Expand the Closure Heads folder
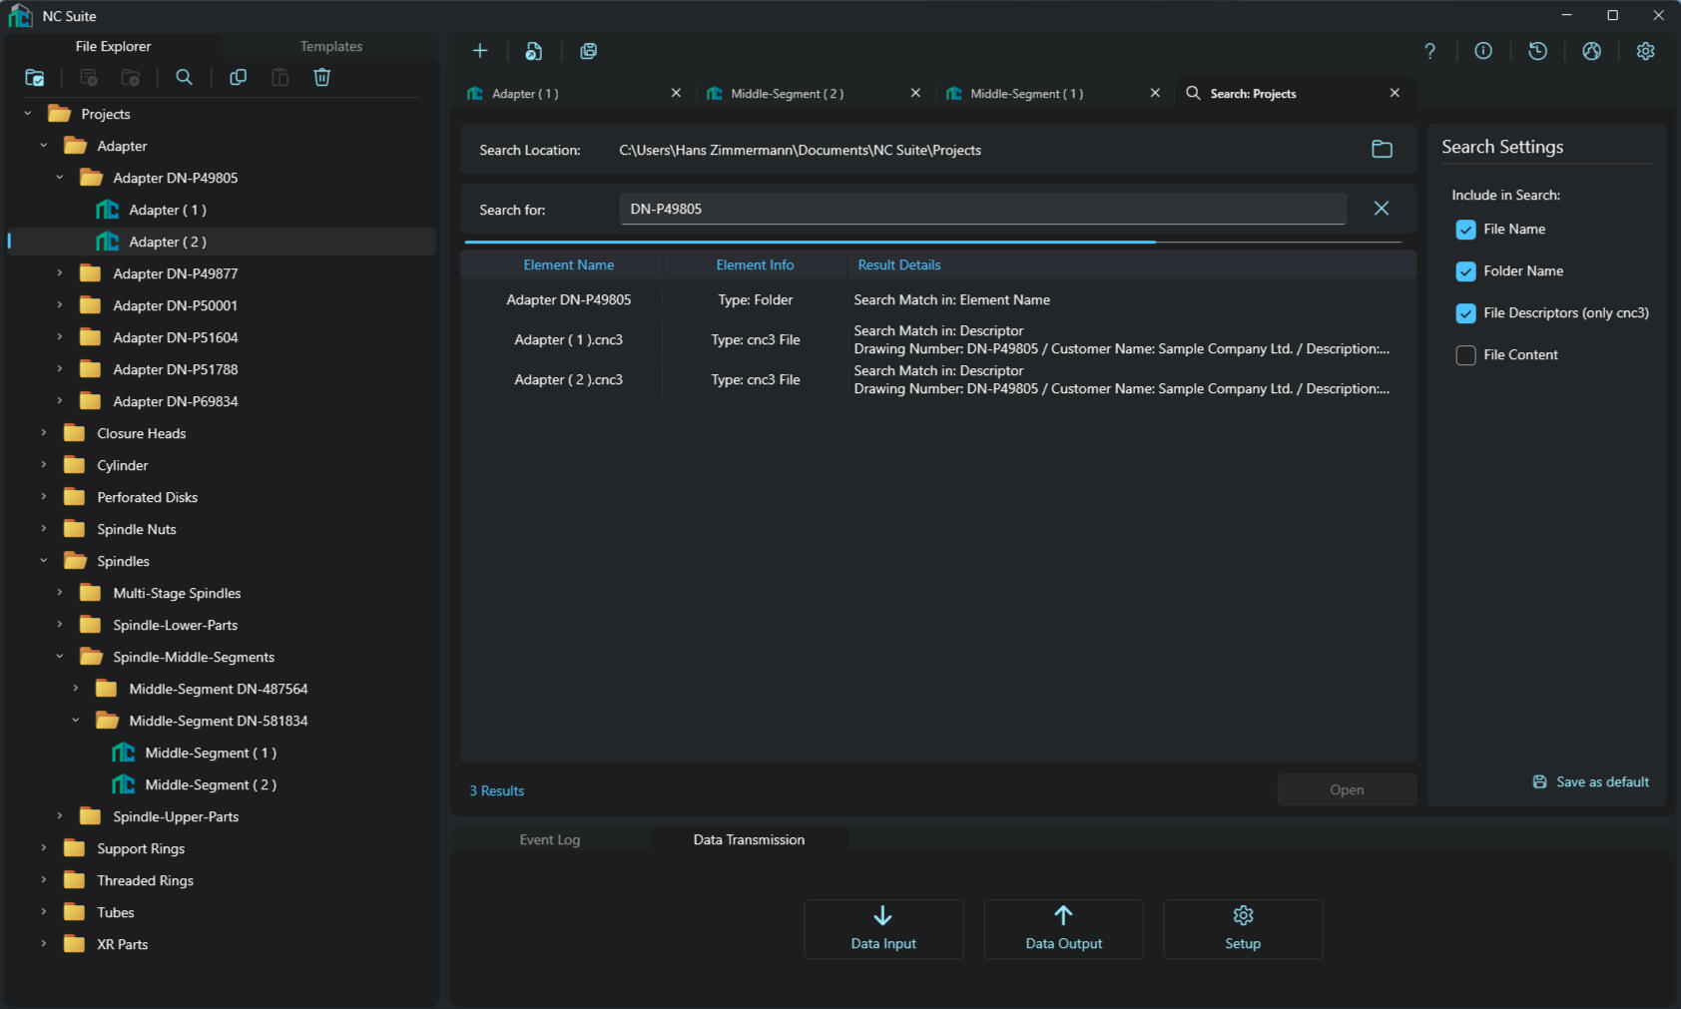 click(x=44, y=433)
